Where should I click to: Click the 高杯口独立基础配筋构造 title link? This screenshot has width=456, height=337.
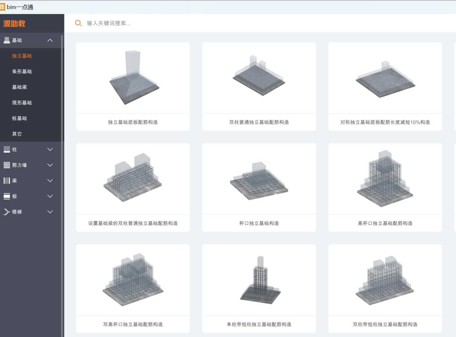click(x=385, y=223)
